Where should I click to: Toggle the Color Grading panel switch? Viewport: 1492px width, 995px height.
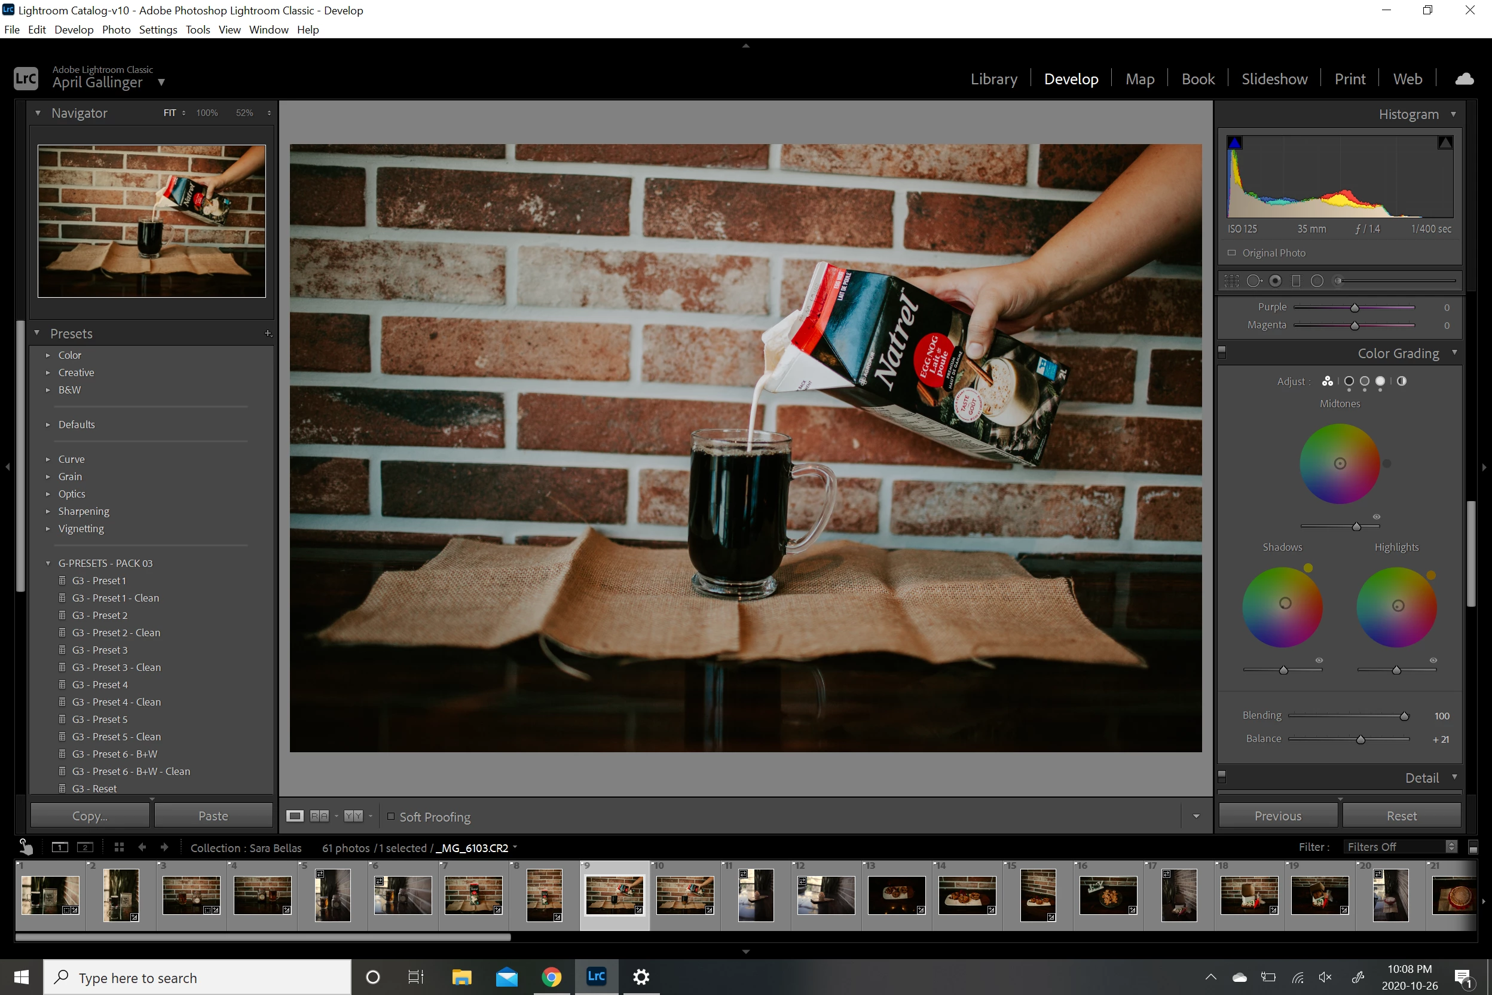click(1222, 353)
